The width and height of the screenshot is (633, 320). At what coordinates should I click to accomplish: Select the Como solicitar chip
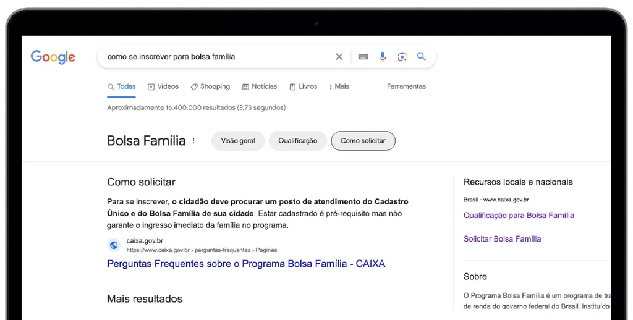click(363, 141)
